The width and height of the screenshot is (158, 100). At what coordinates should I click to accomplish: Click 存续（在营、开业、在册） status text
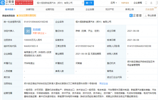pyautogui.click(x=88, y=31)
